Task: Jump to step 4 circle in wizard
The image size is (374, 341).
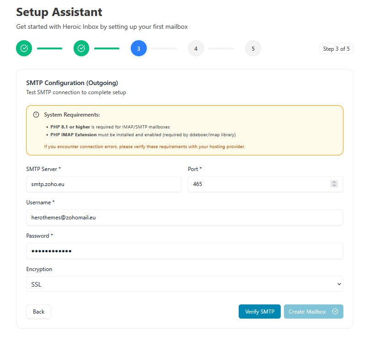Action: (196, 48)
